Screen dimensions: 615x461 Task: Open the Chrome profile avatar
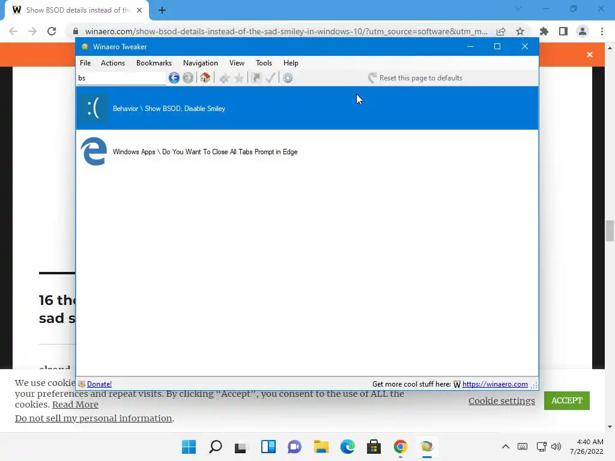pyautogui.click(x=583, y=31)
